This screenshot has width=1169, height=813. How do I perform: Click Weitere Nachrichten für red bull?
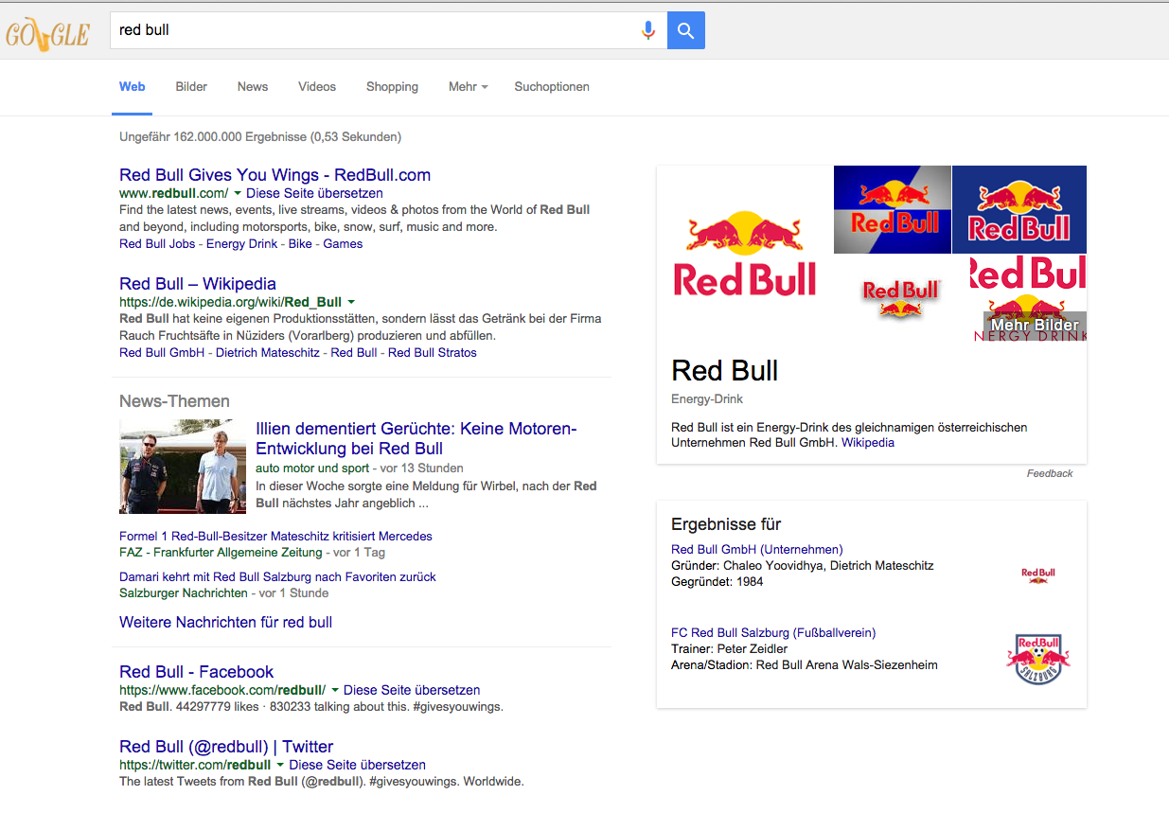point(225,623)
